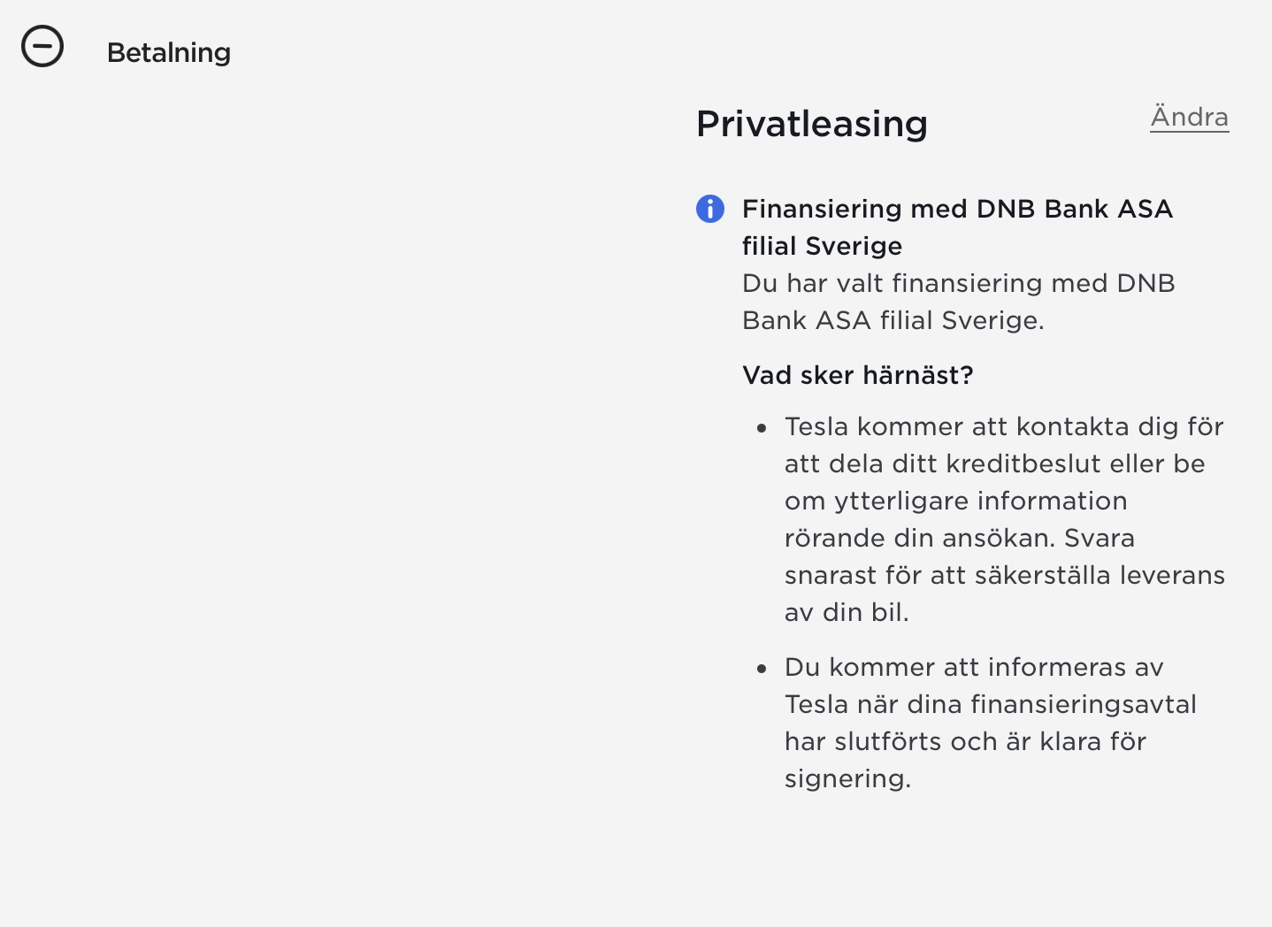Viewport: 1272px width, 927px height.
Task: Click 'filial Sverige' in the bold title
Action: point(822,246)
